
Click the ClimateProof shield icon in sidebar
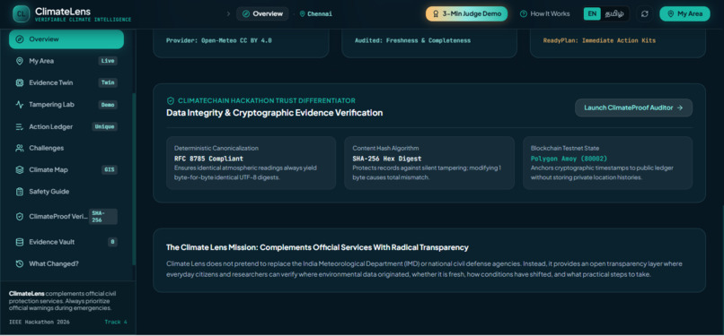(20, 216)
